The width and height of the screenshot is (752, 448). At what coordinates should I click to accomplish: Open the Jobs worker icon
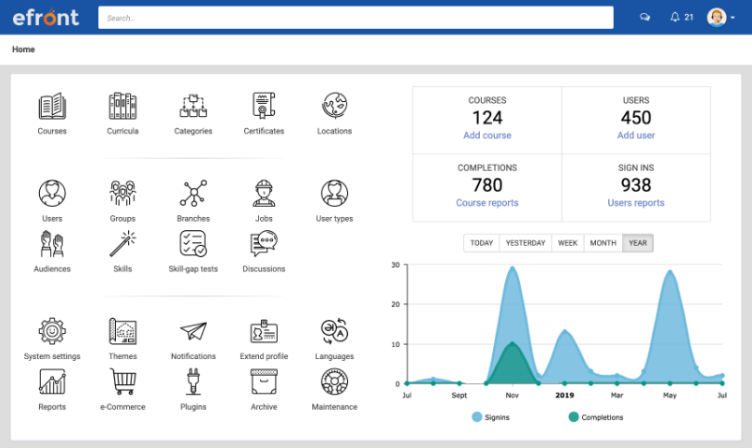pyautogui.click(x=264, y=193)
